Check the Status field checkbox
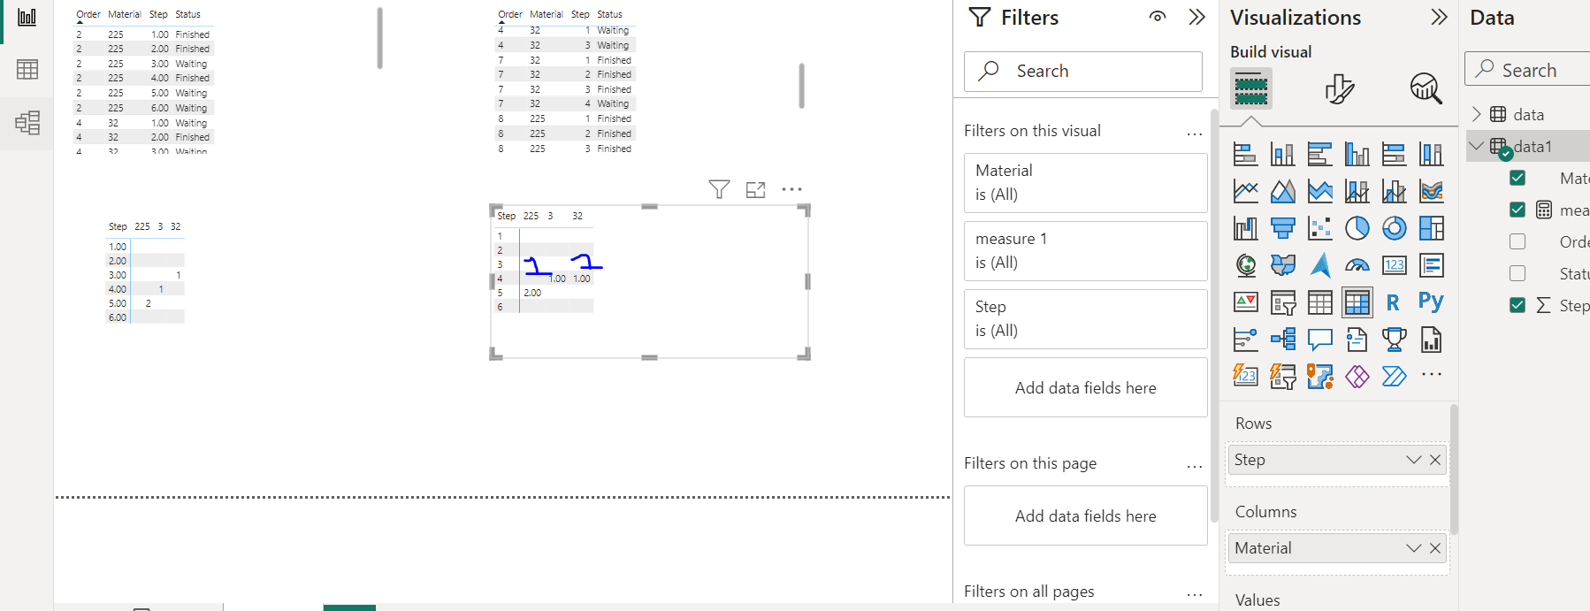Viewport: 1590px width, 611px height. (1517, 273)
